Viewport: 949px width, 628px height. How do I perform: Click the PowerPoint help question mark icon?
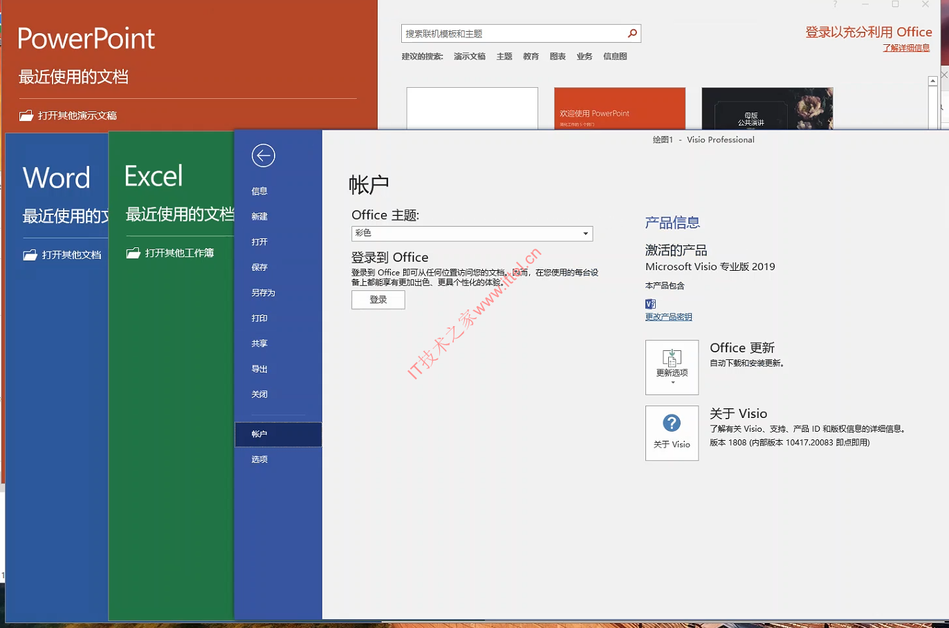[x=835, y=4]
